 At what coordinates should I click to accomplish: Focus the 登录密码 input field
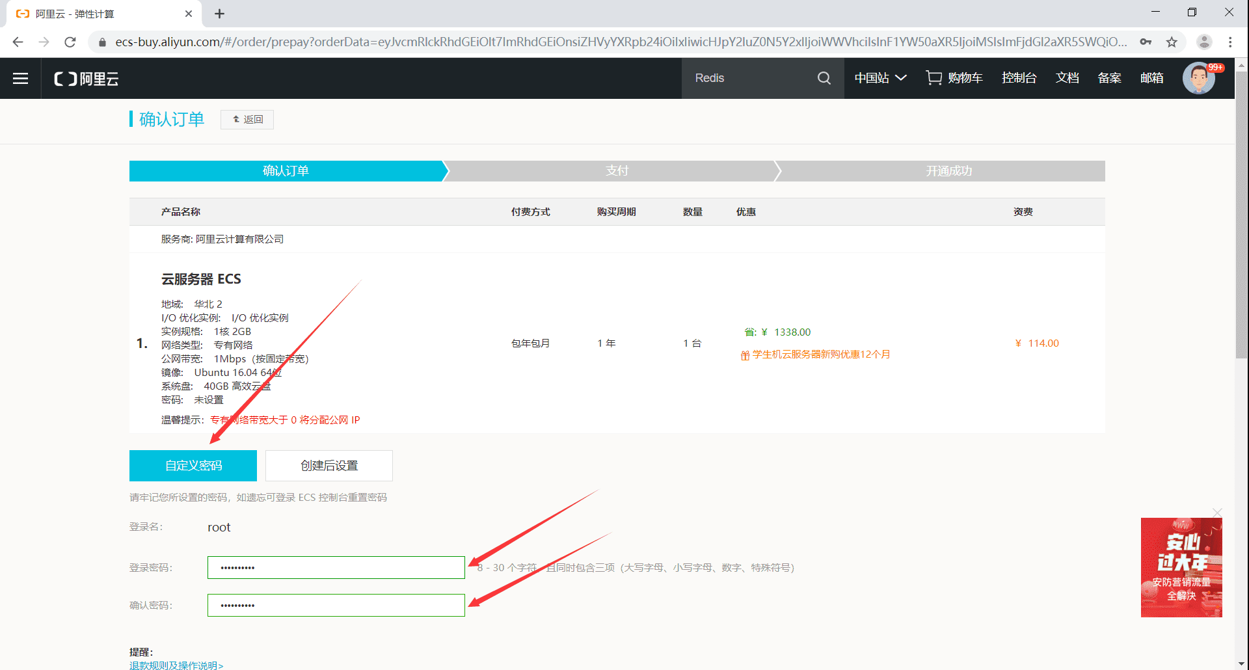(x=336, y=567)
